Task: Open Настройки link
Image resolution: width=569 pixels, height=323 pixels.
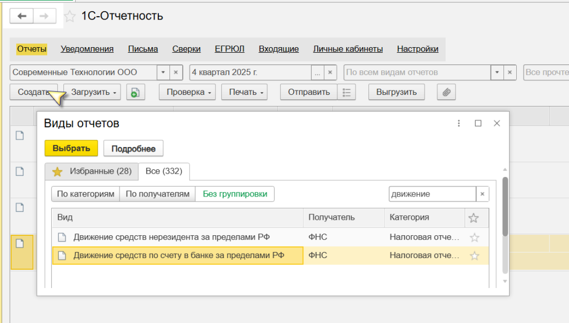Action: tap(418, 49)
